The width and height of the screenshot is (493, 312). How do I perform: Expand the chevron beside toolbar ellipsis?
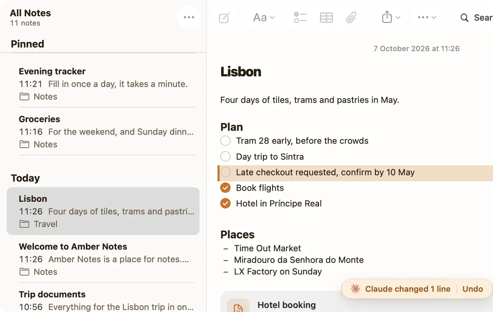click(434, 18)
